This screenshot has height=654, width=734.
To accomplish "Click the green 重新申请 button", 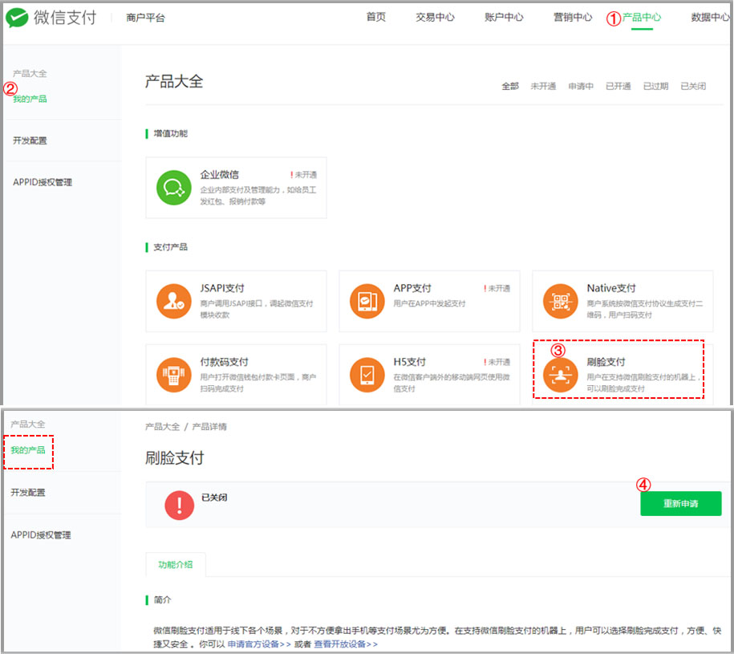I will pos(681,503).
